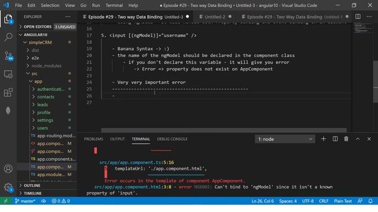The image size is (378, 212).
Task: Maximize the panel size with caret
Action: coord(358,139)
